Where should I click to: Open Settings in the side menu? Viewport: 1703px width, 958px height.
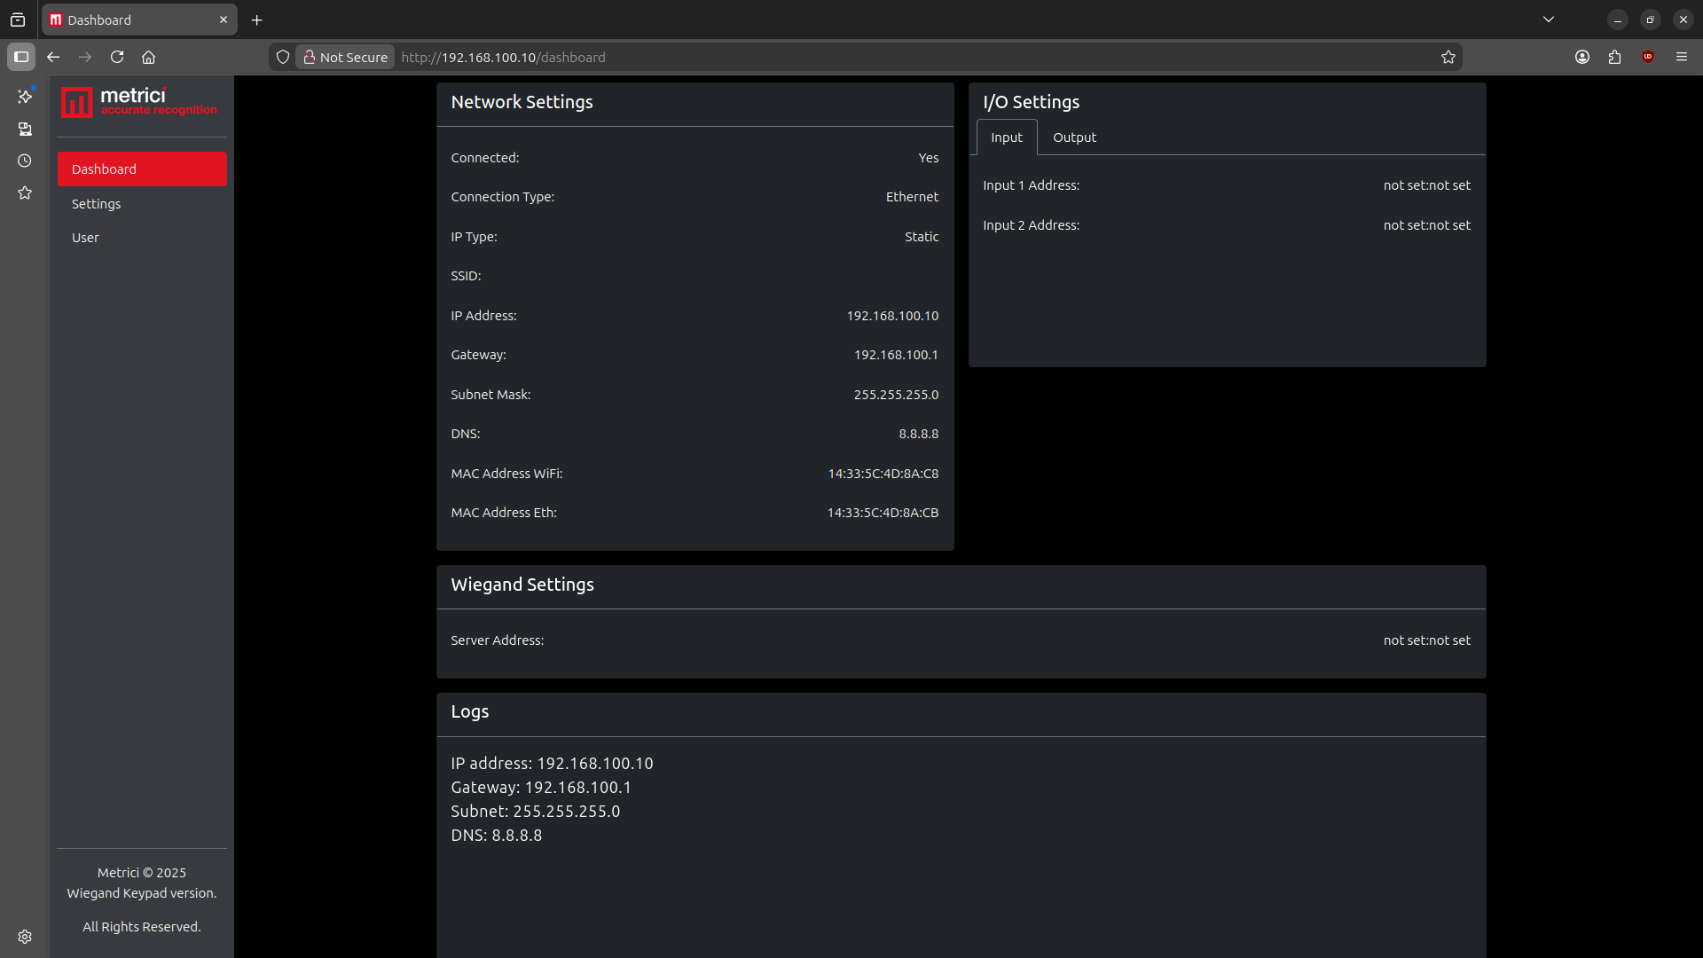(142, 204)
